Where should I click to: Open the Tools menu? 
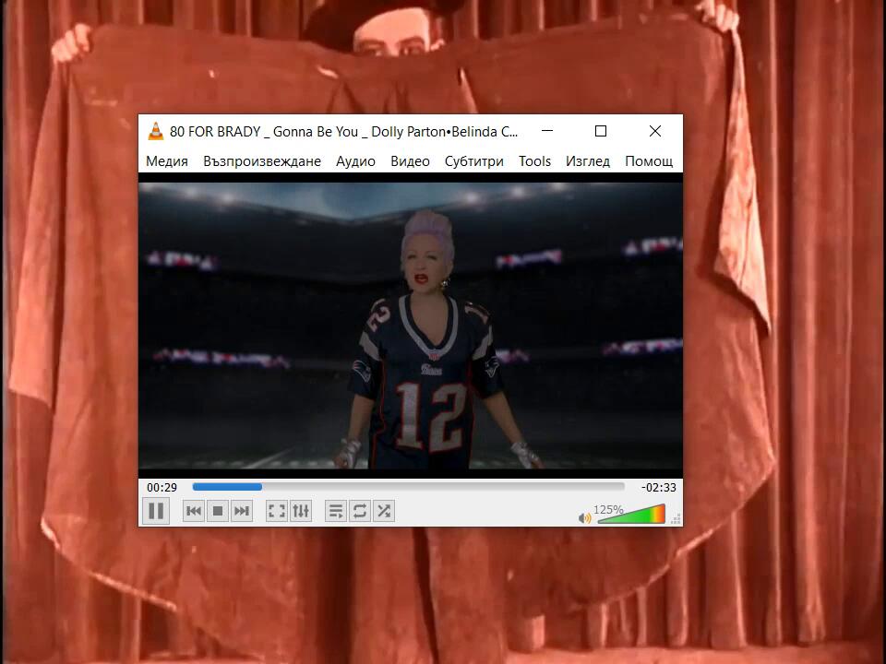[534, 161]
